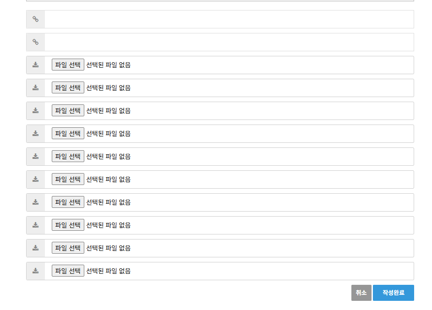This screenshot has height=310, width=432.
Task: Click the download icon on the fifth file row
Action: point(36,157)
